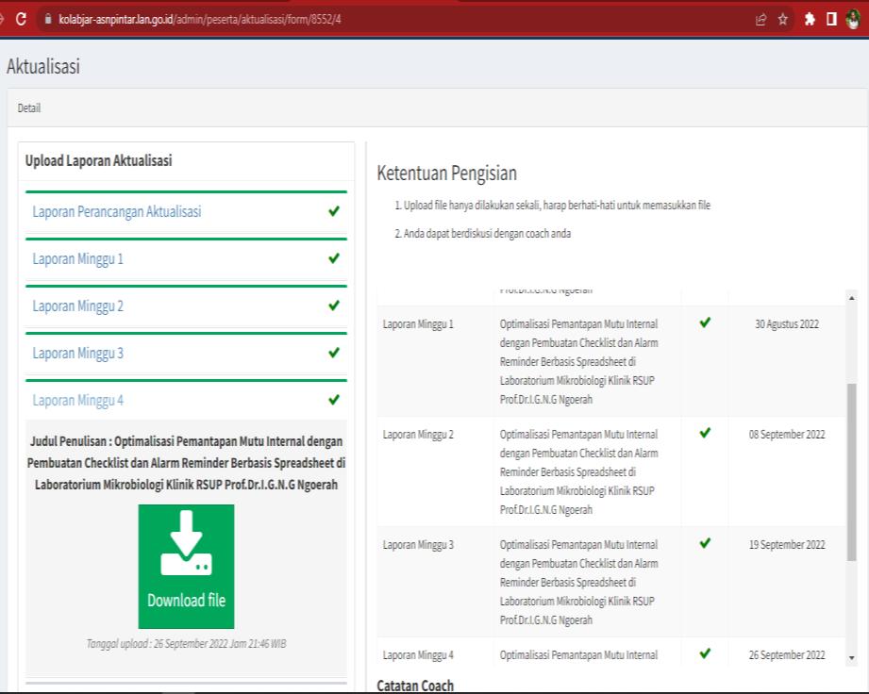Click the title text in Laporan Minggu 2 row
Image resolution: width=869 pixels, height=694 pixels.
point(578,471)
